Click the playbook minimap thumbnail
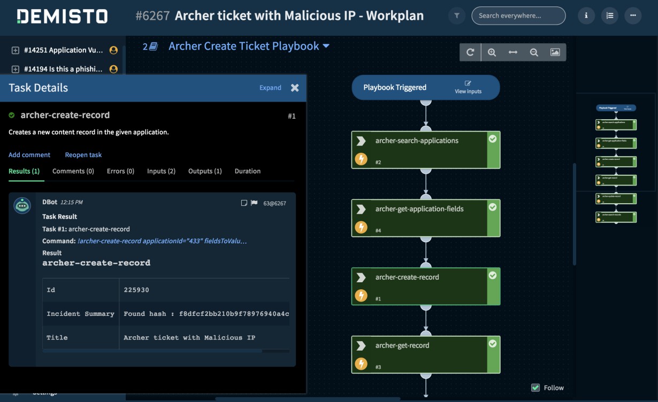Screen dimensions: 658x402 [x=616, y=163]
